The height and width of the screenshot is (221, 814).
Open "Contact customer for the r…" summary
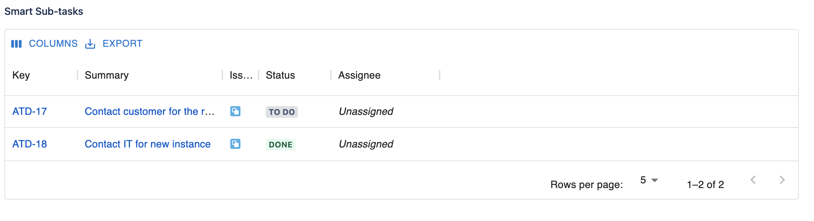point(150,111)
